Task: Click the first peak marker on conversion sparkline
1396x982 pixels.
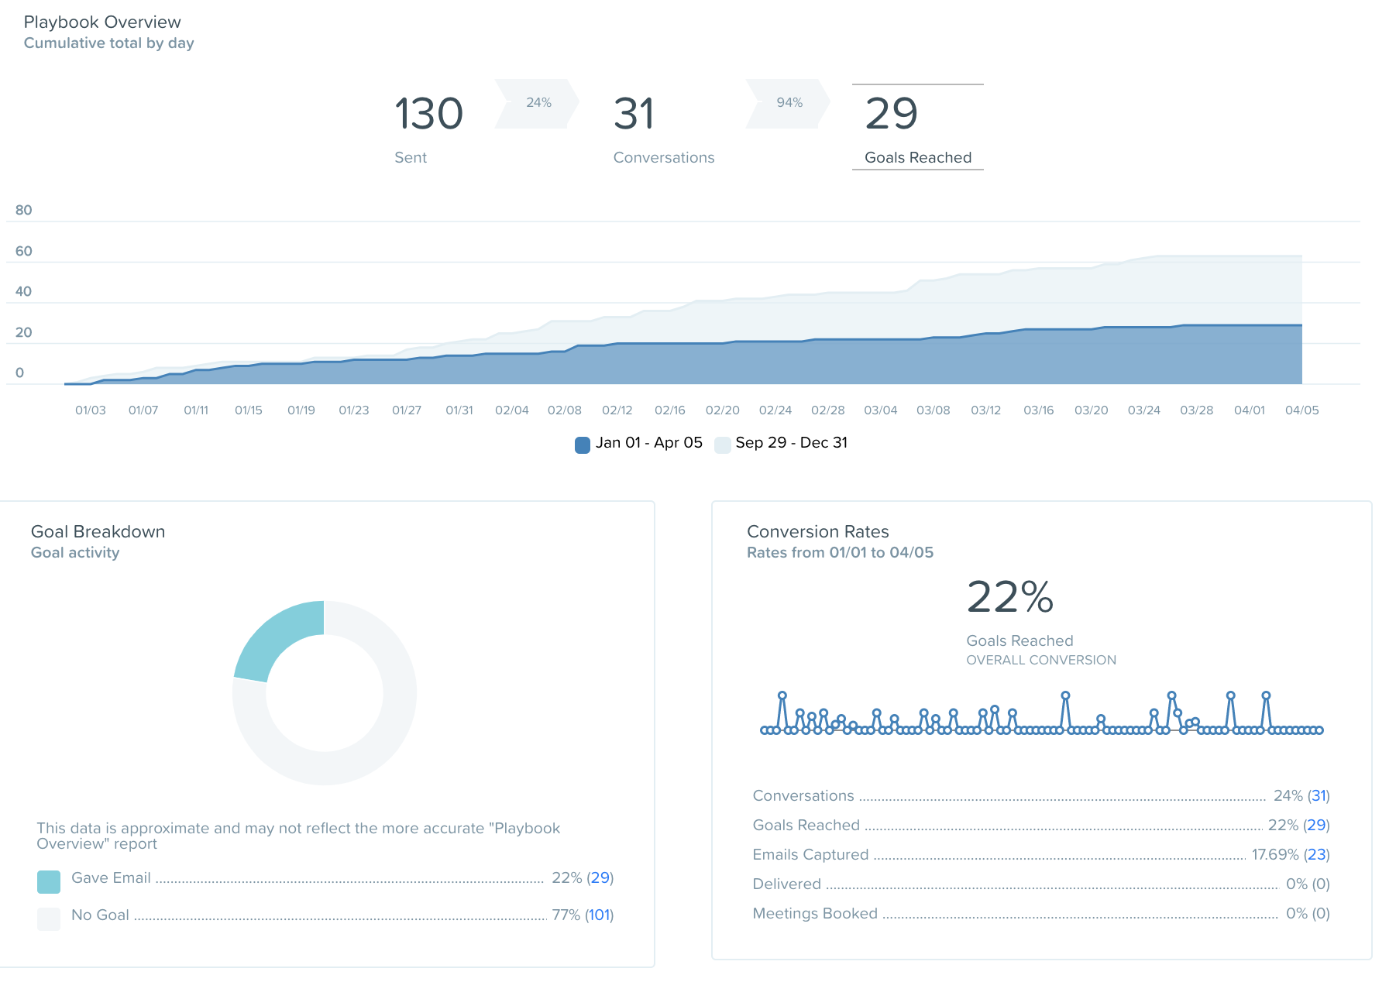Action: [782, 695]
